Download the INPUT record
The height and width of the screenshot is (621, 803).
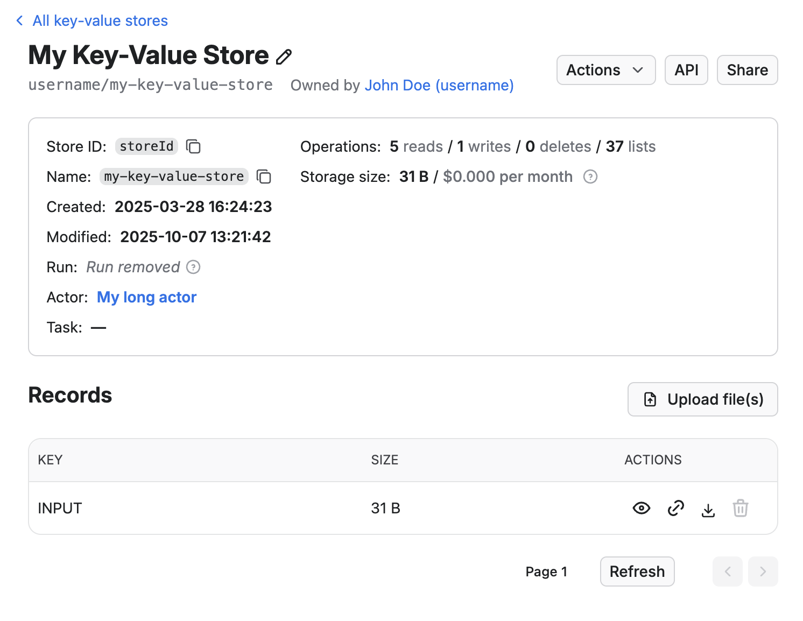[x=708, y=509]
